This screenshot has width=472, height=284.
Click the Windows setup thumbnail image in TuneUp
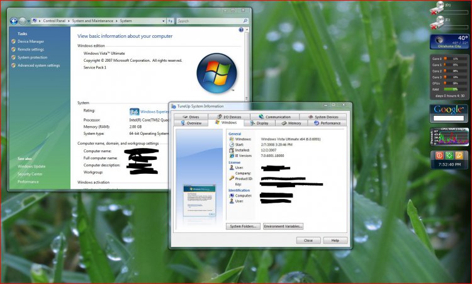[199, 201]
